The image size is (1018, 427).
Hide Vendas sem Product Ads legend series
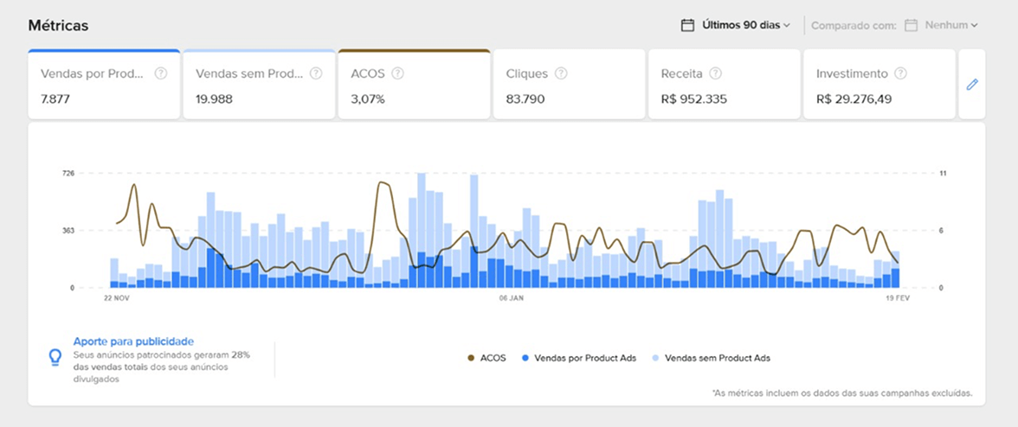point(710,358)
